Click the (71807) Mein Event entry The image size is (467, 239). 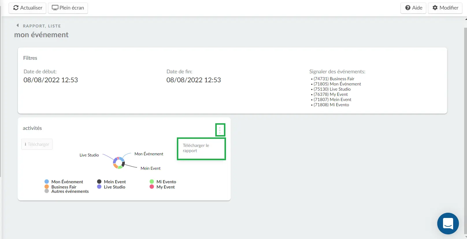[332, 100]
